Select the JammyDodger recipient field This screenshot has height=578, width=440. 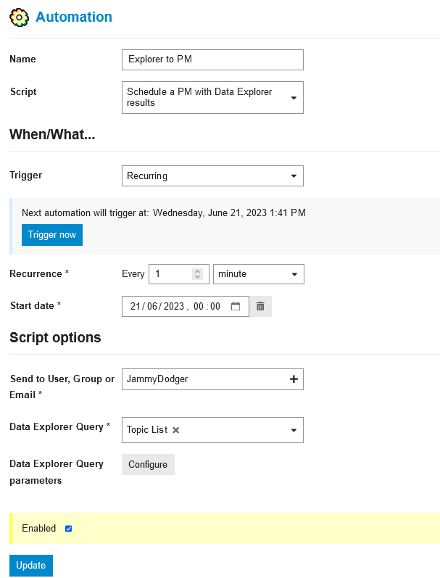(212, 379)
